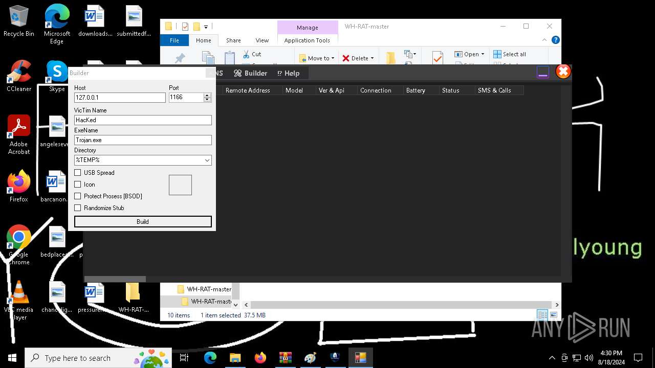Open the Quick Access Toolbar customize arrow
655x368 pixels.
point(206,27)
